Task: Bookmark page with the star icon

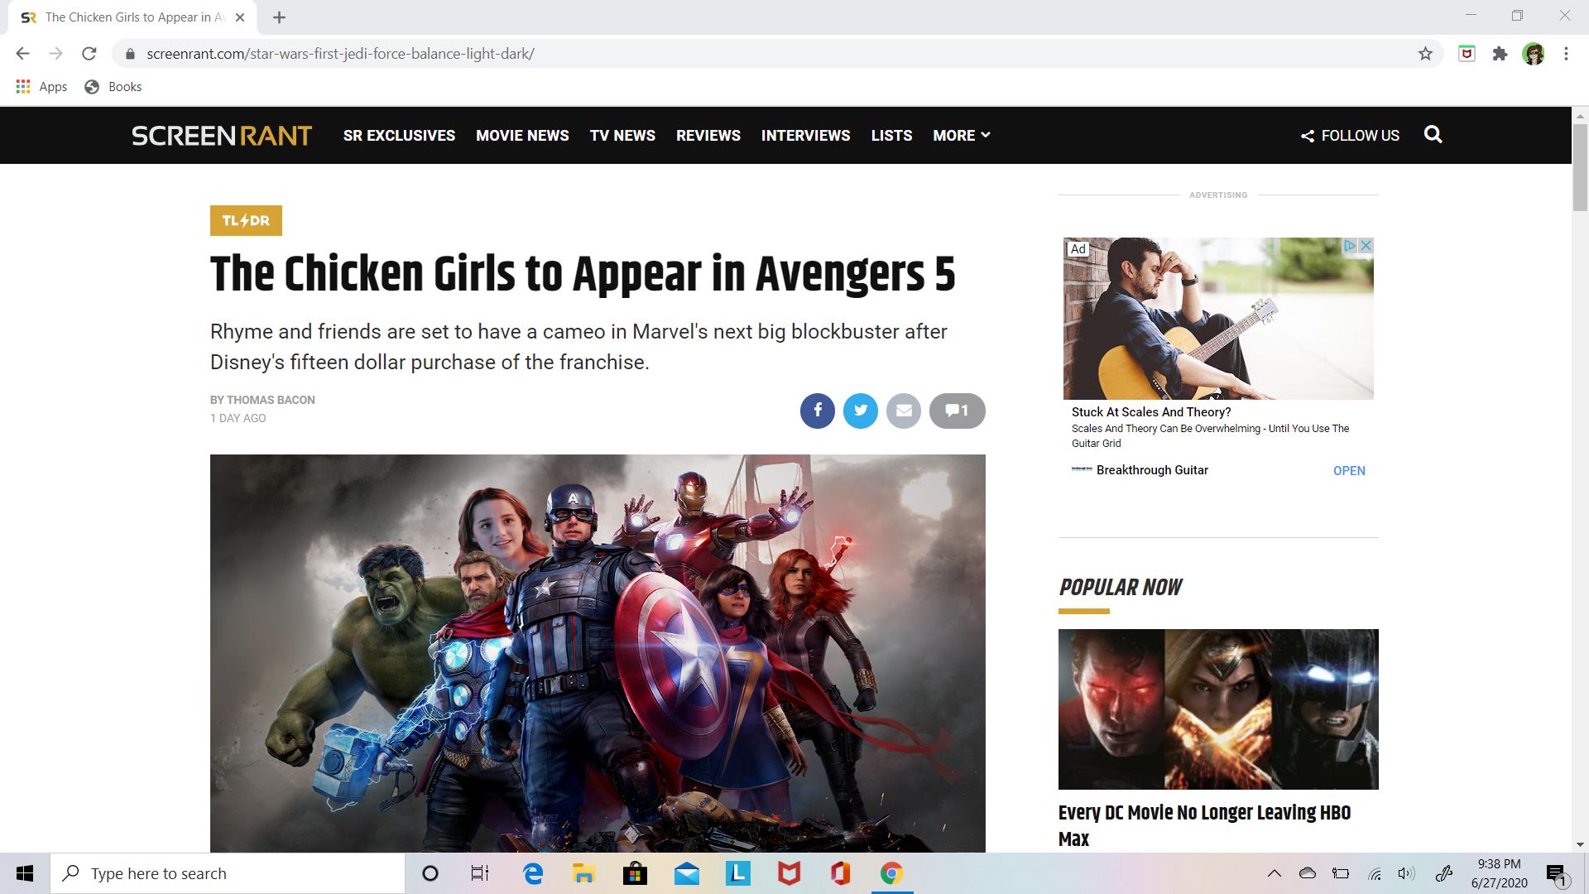Action: [x=1425, y=54]
